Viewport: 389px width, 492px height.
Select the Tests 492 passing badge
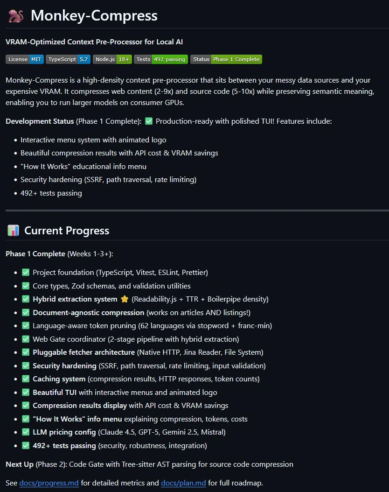point(161,59)
